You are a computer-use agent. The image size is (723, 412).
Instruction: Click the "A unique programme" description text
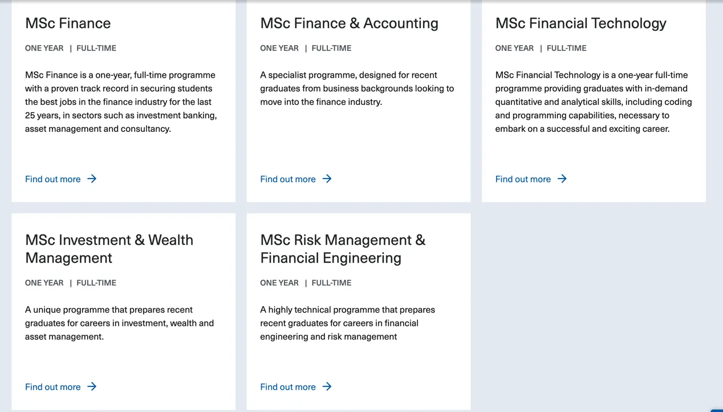coord(119,323)
